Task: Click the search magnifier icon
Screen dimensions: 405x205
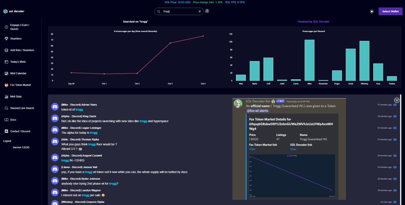Action: point(159,11)
